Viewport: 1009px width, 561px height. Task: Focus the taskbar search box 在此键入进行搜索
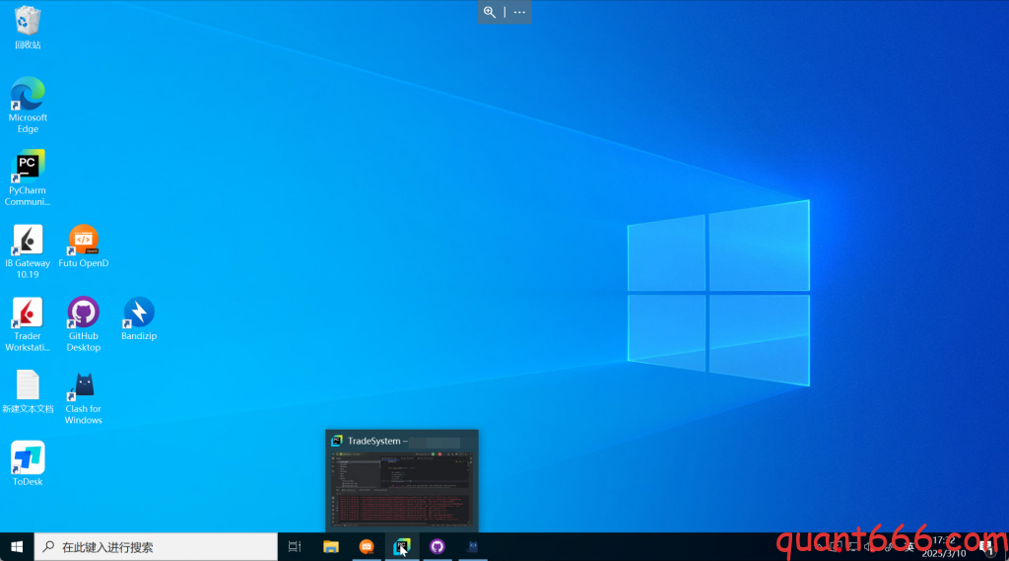(x=156, y=547)
